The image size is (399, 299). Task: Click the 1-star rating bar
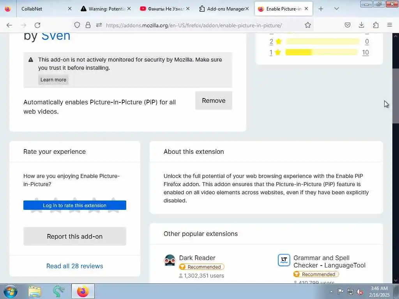point(321,53)
